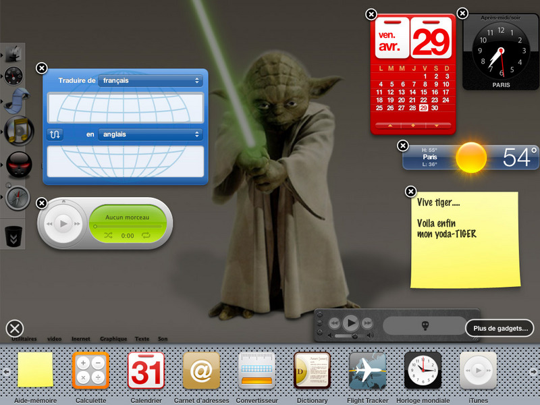
Task: Launch iTunes from the dock music-note icon
Action: click(20, 131)
